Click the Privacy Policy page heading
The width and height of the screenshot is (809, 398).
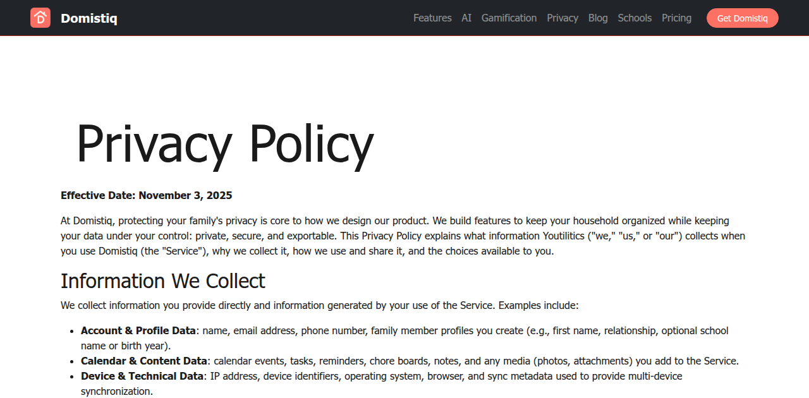pyautogui.click(x=225, y=143)
